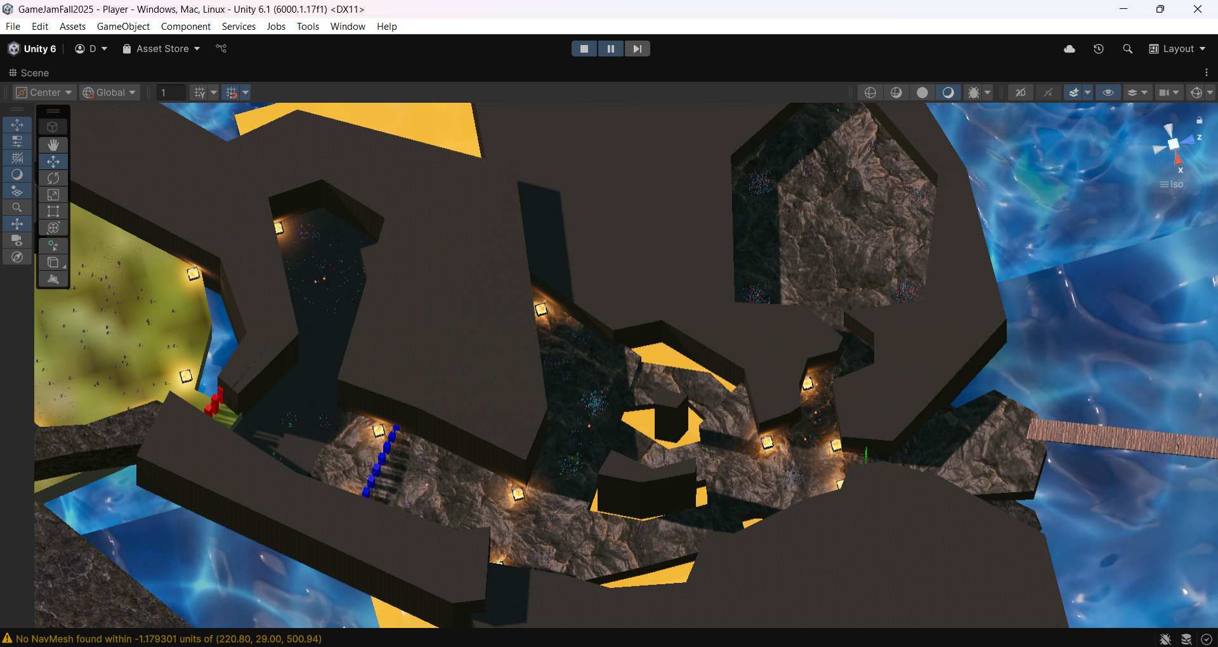Toggle hidden objects scene visibility
Image resolution: width=1218 pixels, height=647 pixels.
[x=1108, y=93]
